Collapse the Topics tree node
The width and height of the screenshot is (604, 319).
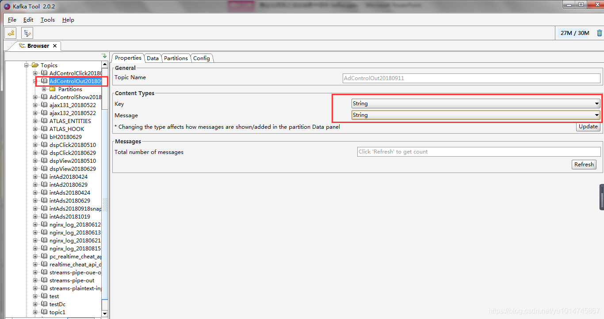pos(27,65)
